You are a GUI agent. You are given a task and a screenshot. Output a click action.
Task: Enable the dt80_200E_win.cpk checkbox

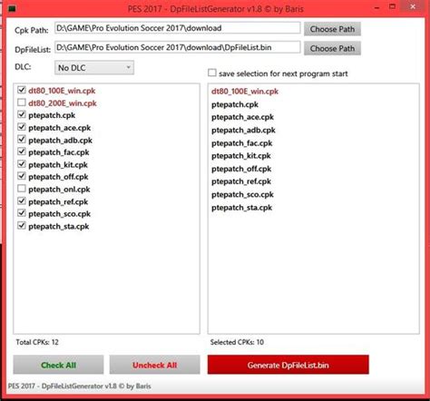22,103
